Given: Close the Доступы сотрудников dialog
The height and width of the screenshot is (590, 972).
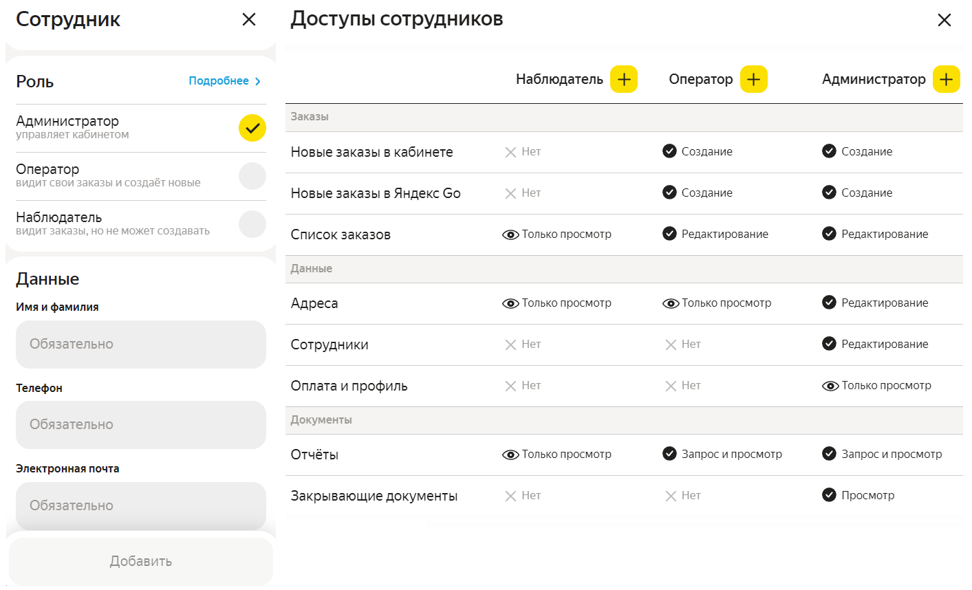Looking at the screenshot, I should [944, 20].
